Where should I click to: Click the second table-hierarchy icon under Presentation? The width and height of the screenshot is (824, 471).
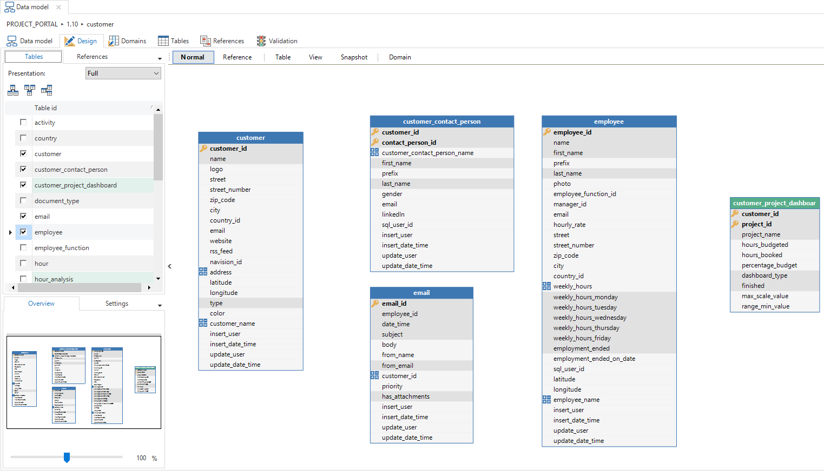click(30, 90)
